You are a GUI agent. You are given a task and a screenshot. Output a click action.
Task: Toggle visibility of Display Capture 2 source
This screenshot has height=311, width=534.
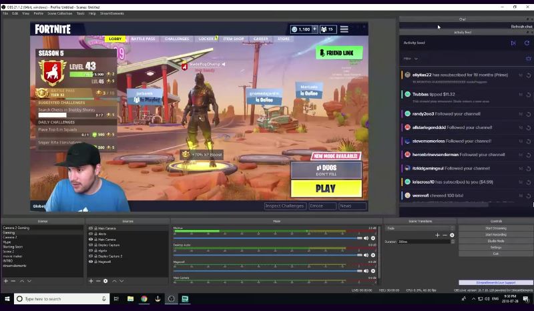tap(91, 256)
